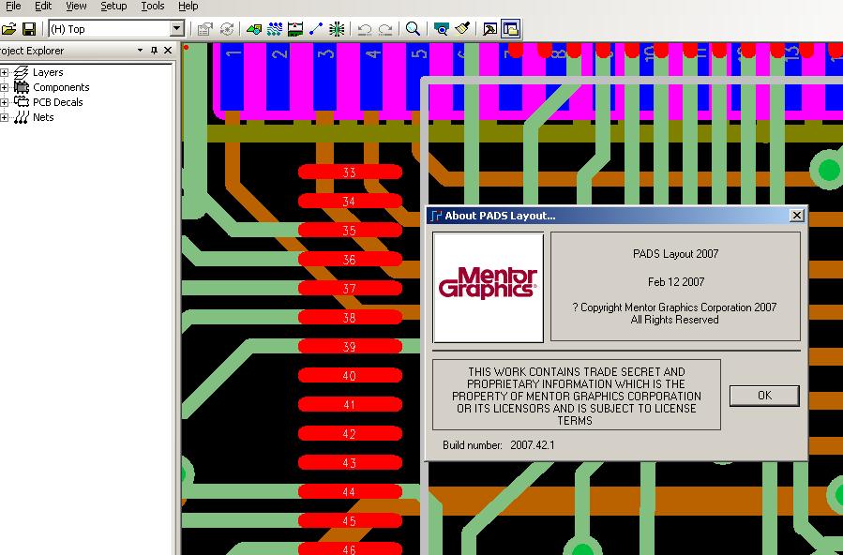This screenshot has height=555, width=843.
Task: Expand the Components tree node
Action: [5, 87]
